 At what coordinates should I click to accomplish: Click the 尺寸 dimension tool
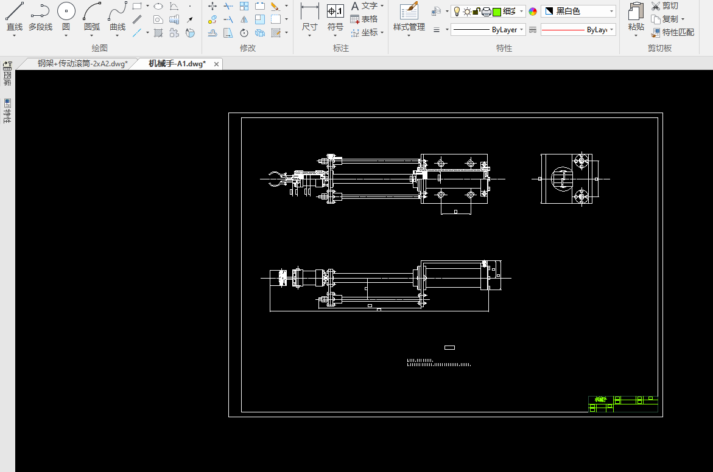[310, 16]
